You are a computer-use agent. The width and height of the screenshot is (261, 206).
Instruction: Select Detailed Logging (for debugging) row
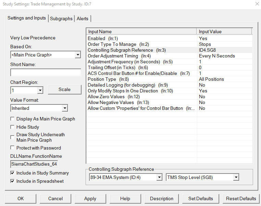coord(170,85)
